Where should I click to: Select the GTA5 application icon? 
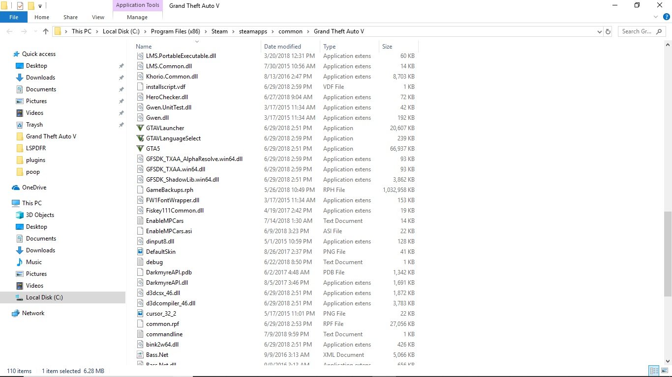[x=140, y=149]
